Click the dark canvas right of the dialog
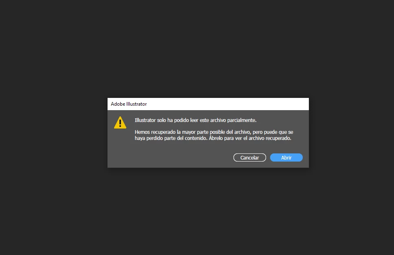This screenshot has height=255, width=394. click(x=351, y=133)
